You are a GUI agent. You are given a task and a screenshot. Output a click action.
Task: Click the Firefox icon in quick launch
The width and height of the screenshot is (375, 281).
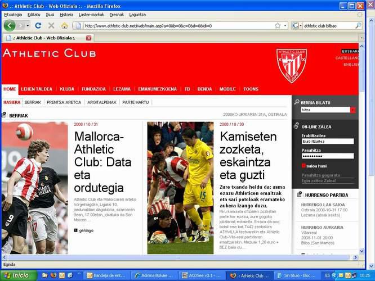(53, 275)
